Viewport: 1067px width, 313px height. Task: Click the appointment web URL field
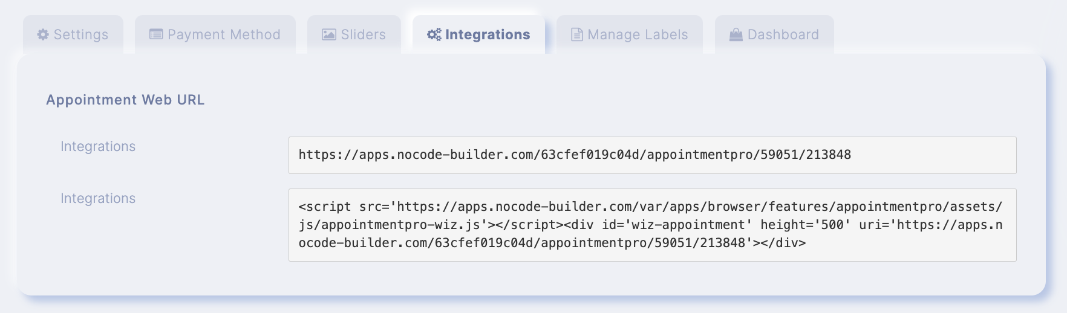coord(652,155)
